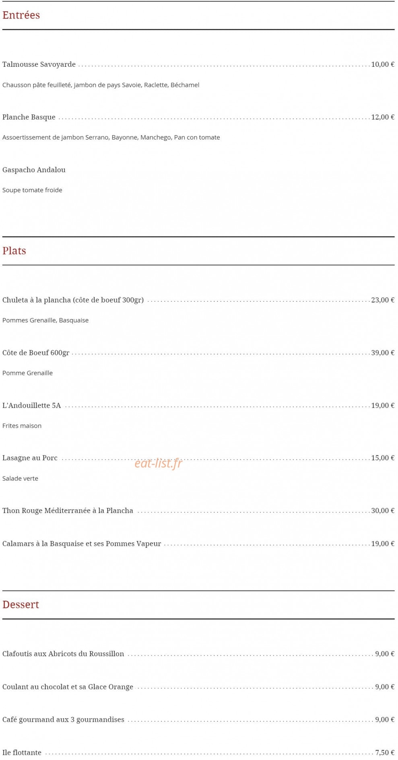Select Café gourmand aux 3 gourmandises
Viewport: 398px width, 760px height.
click(x=63, y=720)
